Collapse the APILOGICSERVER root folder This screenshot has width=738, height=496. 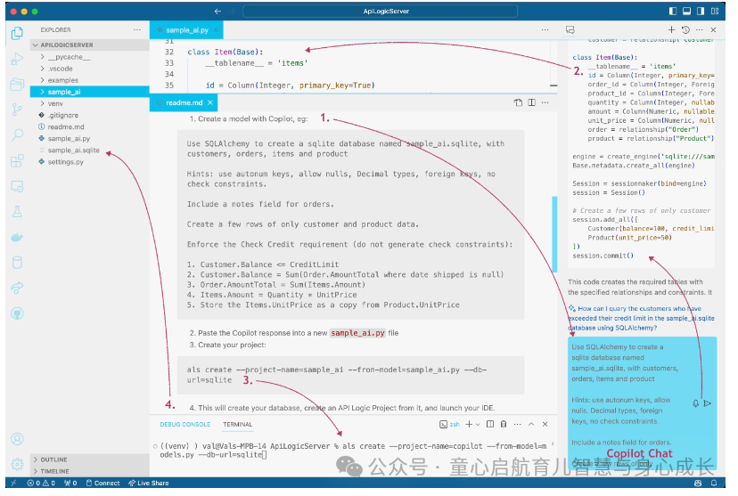tap(90, 45)
